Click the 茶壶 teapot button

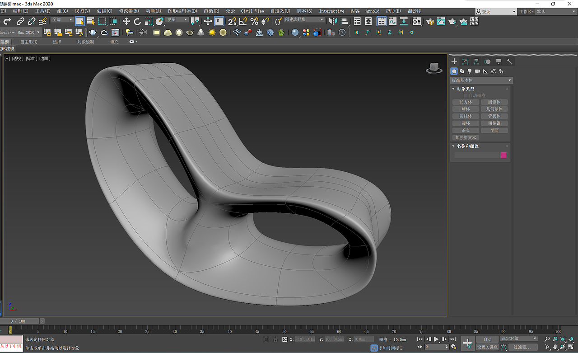[466, 131]
